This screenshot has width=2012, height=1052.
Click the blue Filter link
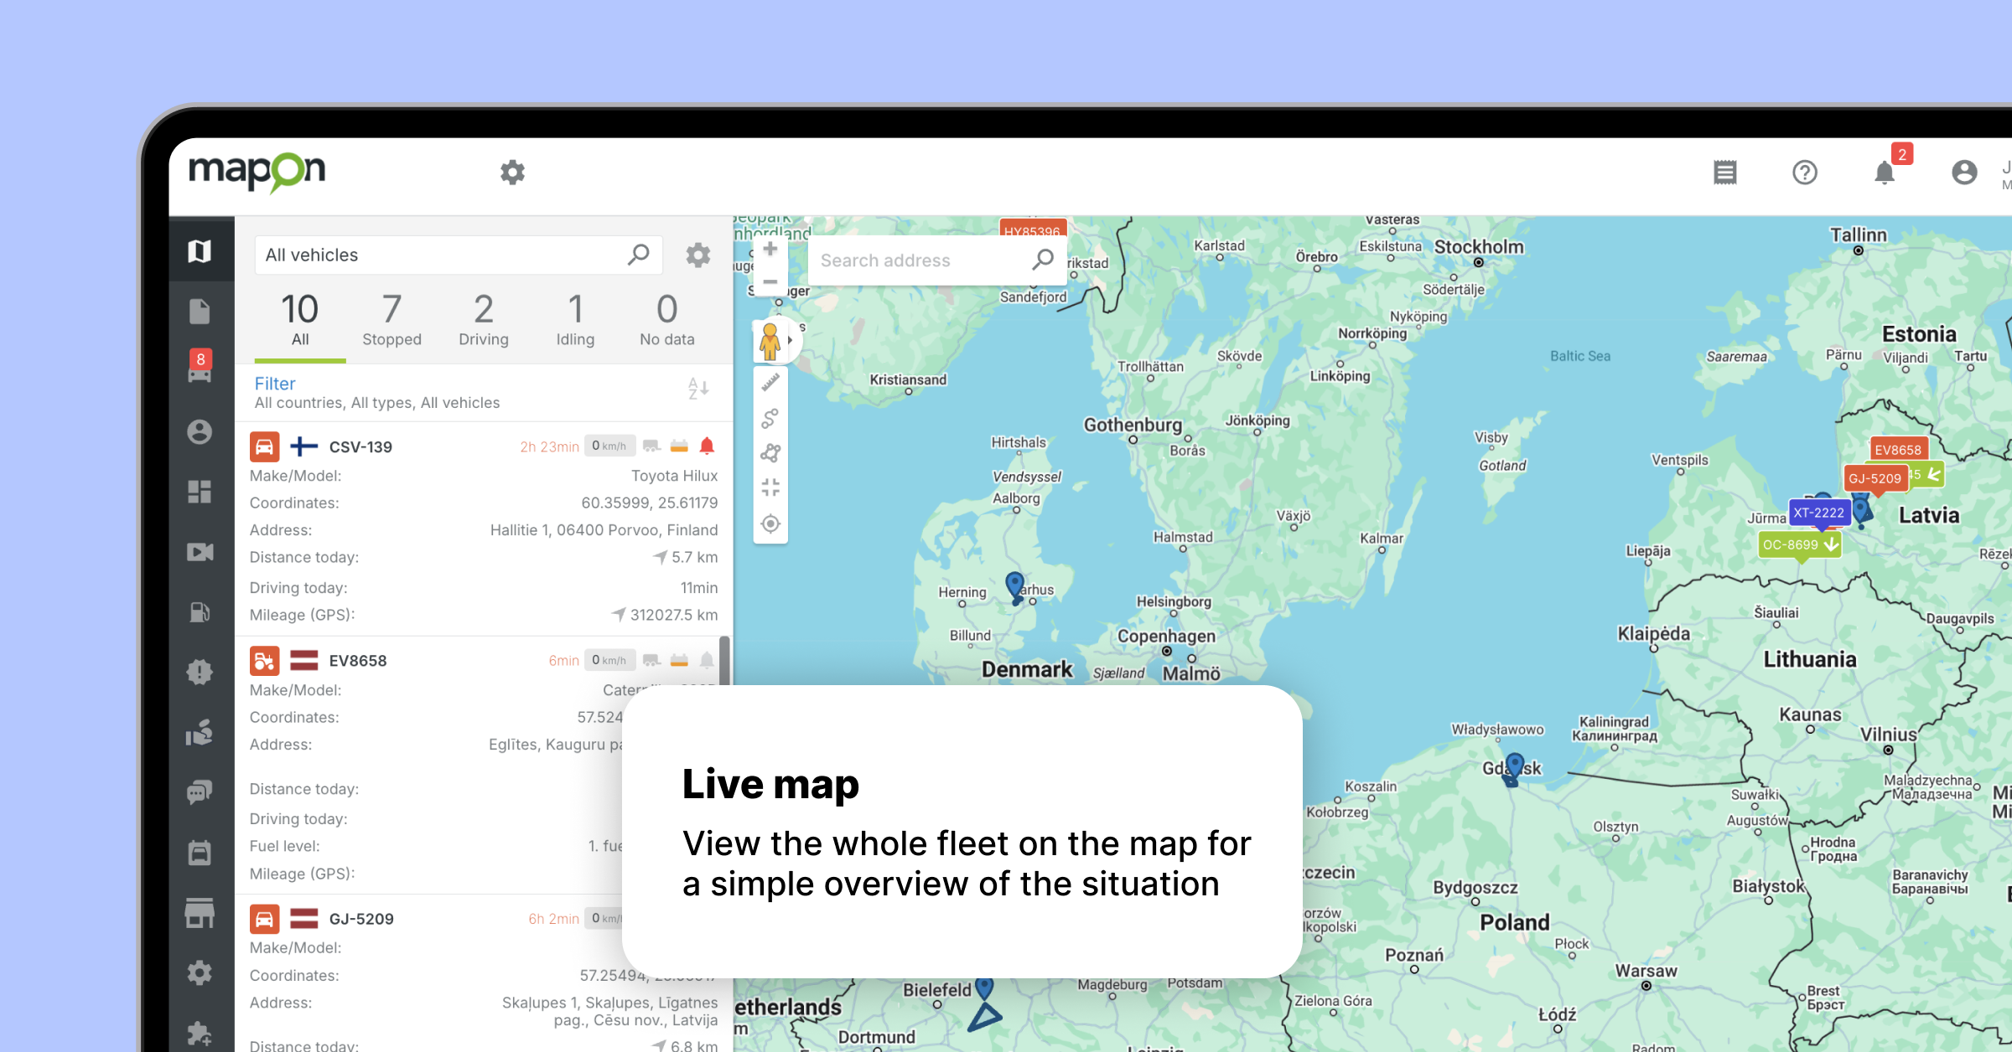[x=275, y=384]
